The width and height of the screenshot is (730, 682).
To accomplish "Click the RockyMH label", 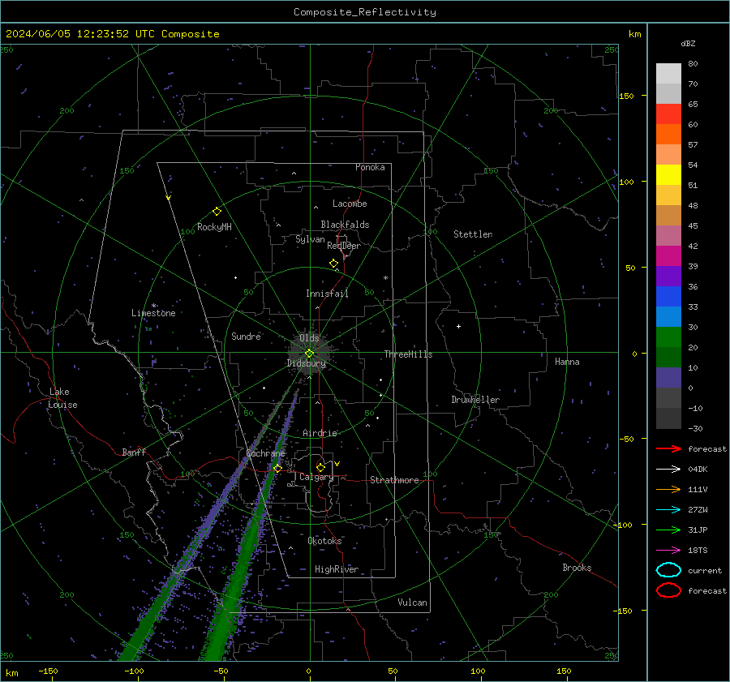I will point(214,227).
